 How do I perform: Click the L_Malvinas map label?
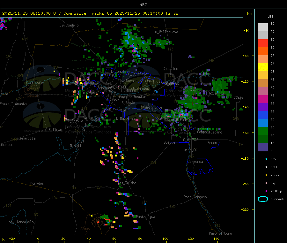(126, 118)
